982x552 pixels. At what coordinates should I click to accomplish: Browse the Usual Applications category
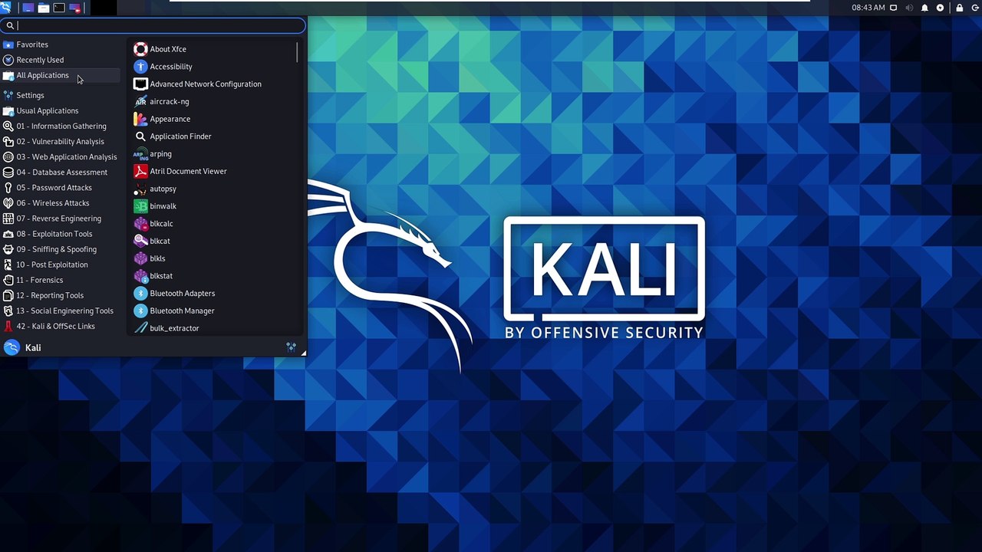(x=61, y=110)
